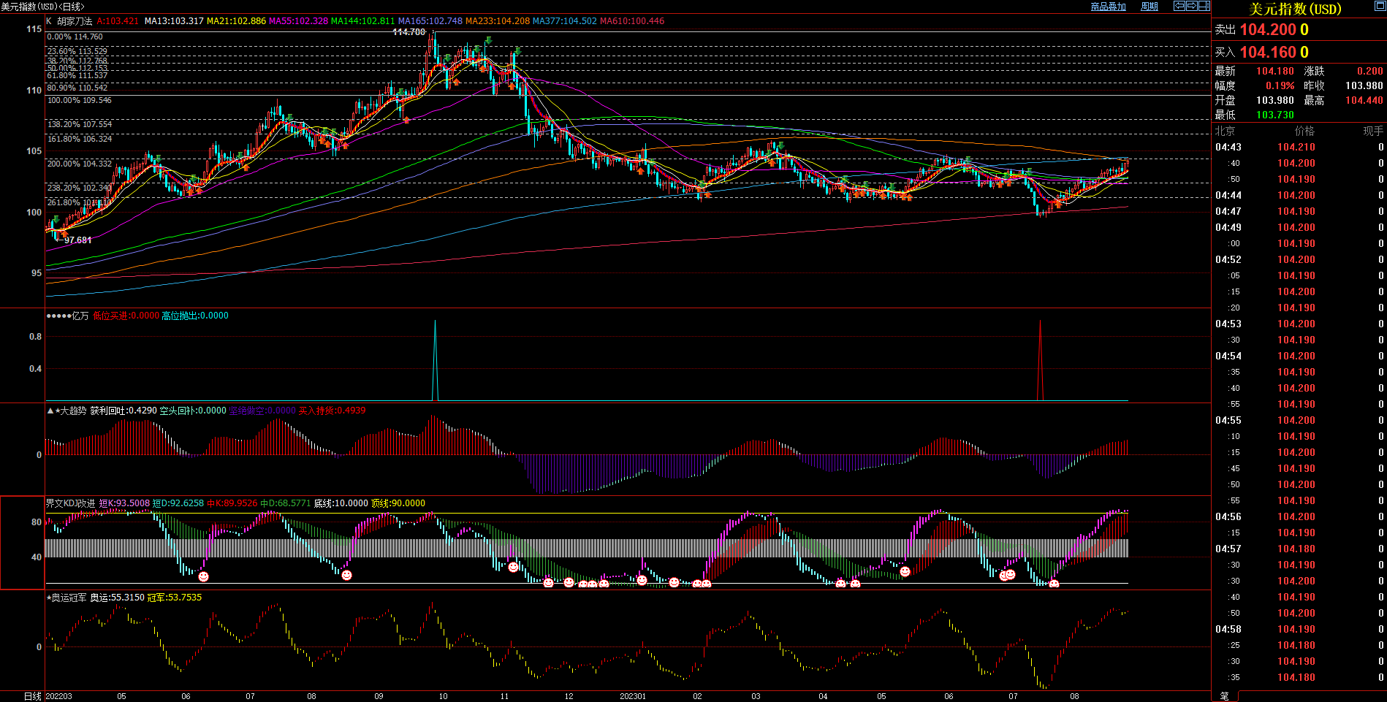
Task: Maximize the 美元指数 quote panel
Action: click(x=1380, y=7)
